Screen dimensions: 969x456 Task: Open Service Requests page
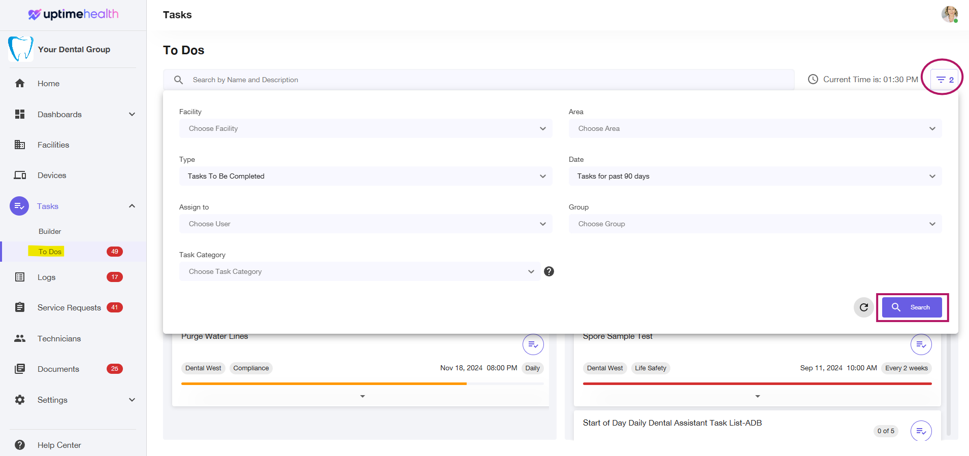pyautogui.click(x=69, y=307)
